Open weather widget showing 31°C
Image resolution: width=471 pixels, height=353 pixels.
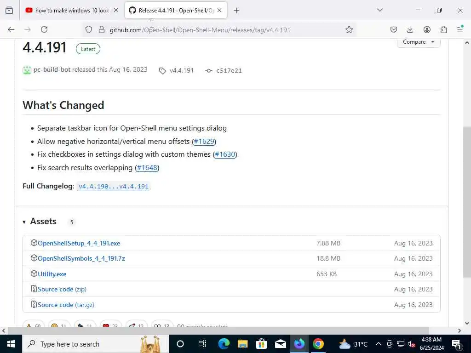(353, 344)
